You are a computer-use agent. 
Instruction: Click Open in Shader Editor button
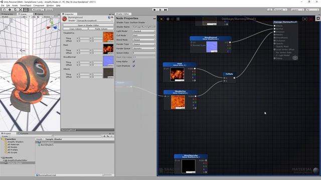tap(88, 25)
